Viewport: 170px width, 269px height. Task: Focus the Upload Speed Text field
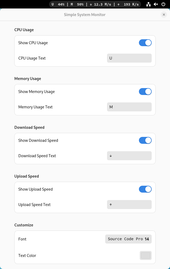pos(129,205)
